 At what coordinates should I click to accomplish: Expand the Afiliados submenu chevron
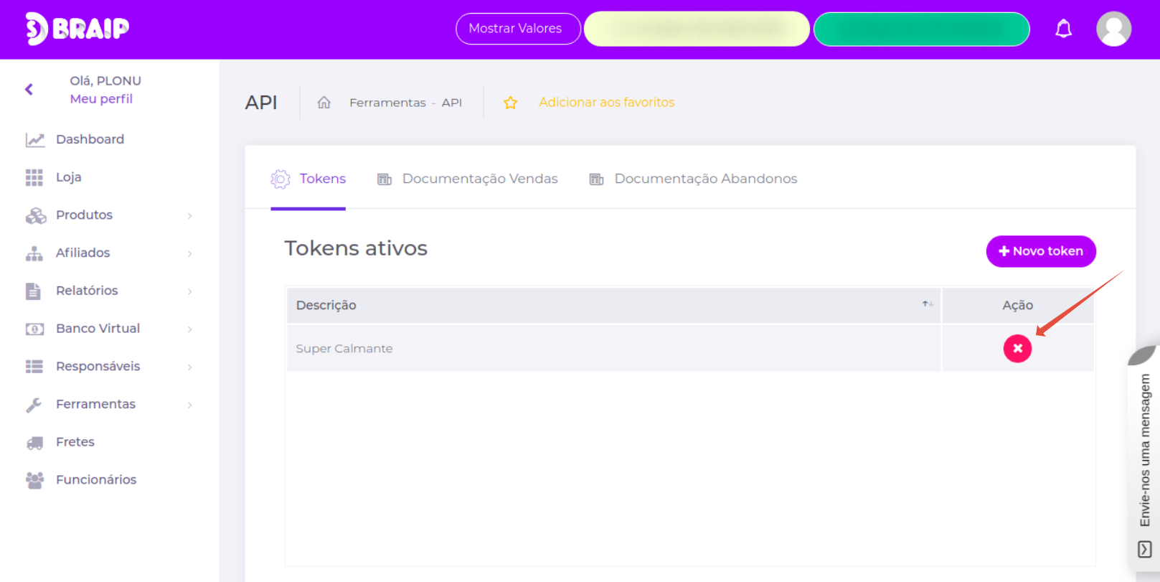(x=190, y=254)
